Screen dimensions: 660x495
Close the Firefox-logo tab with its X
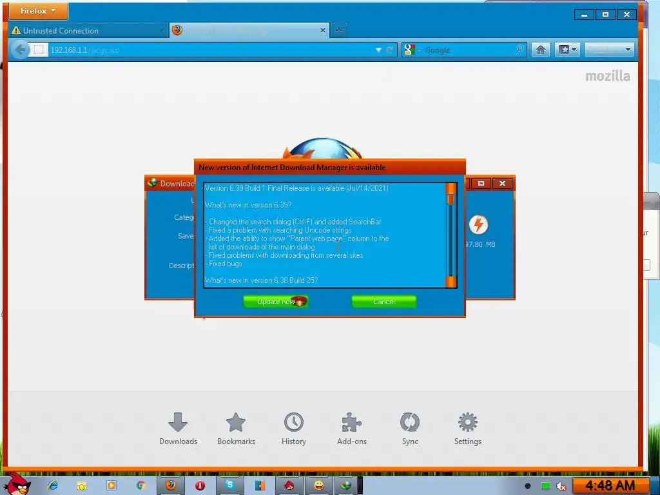click(322, 30)
